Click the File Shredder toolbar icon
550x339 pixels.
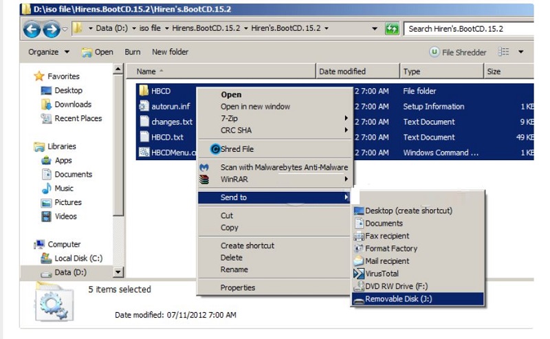[x=434, y=52]
